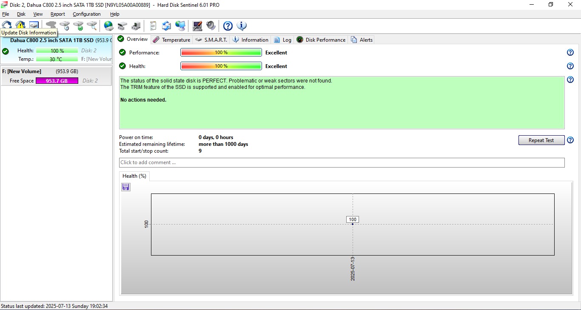
Task: Click the '0 days, 0 hours' value
Action: tap(216, 137)
